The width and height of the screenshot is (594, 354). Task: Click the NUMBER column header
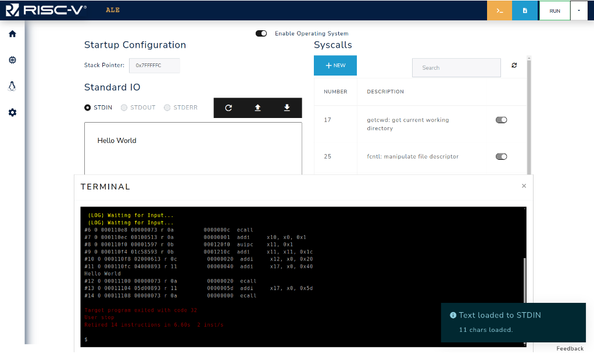(x=335, y=92)
